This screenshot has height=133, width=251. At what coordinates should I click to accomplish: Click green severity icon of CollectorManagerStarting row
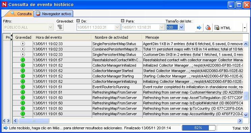(23, 76)
